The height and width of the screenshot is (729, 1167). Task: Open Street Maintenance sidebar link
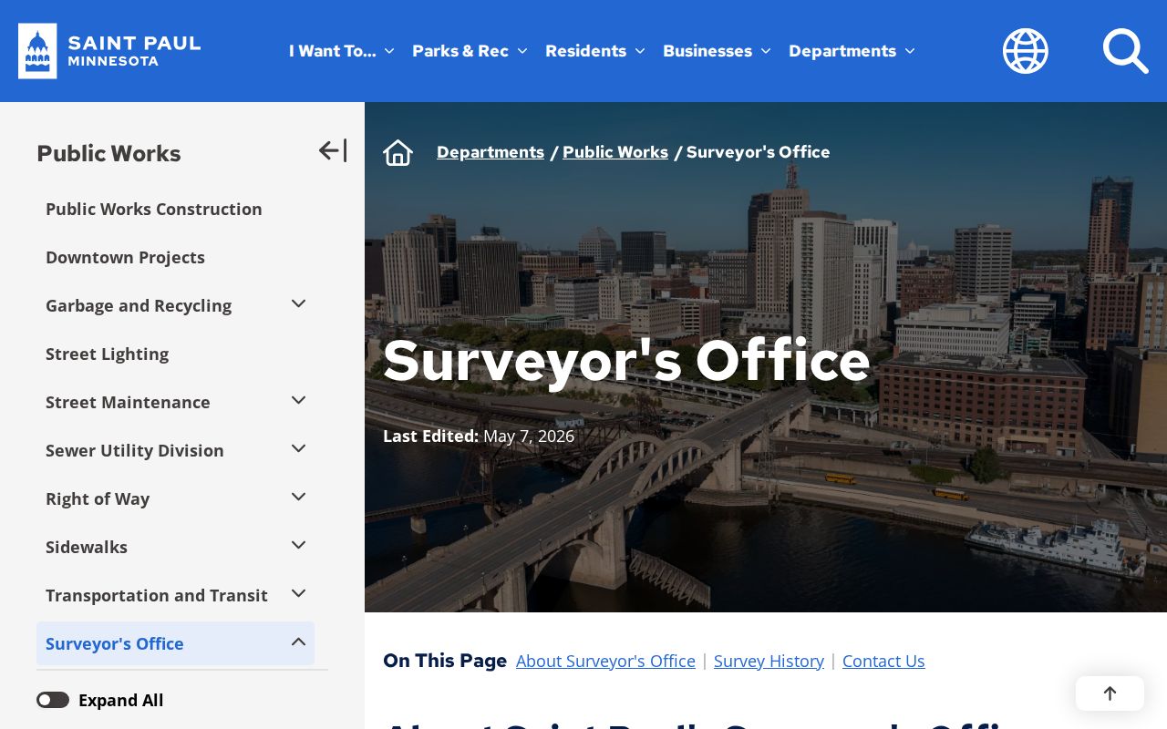pos(128,402)
